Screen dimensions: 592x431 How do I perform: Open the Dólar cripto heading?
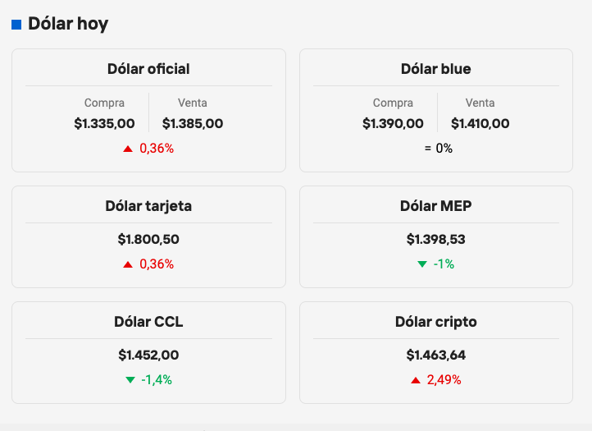coord(436,322)
